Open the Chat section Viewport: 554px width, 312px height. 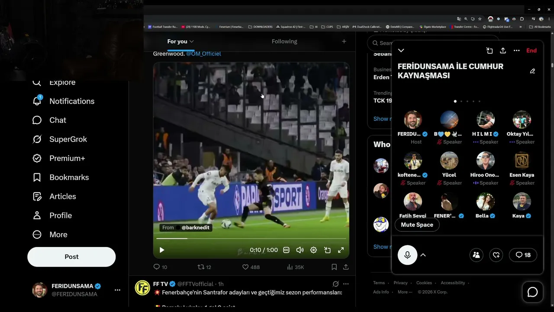[49, 120]
